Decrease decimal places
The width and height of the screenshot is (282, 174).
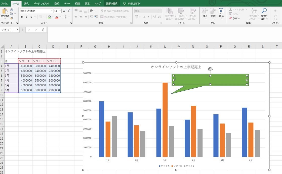point(159,17)
